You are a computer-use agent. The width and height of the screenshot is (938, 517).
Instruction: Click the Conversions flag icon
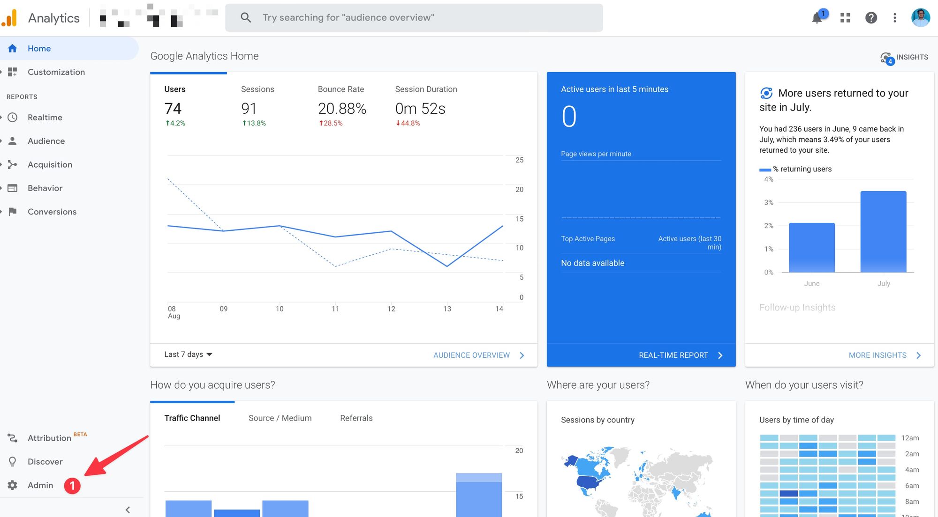pyautogui.click(x=13, y=211)
